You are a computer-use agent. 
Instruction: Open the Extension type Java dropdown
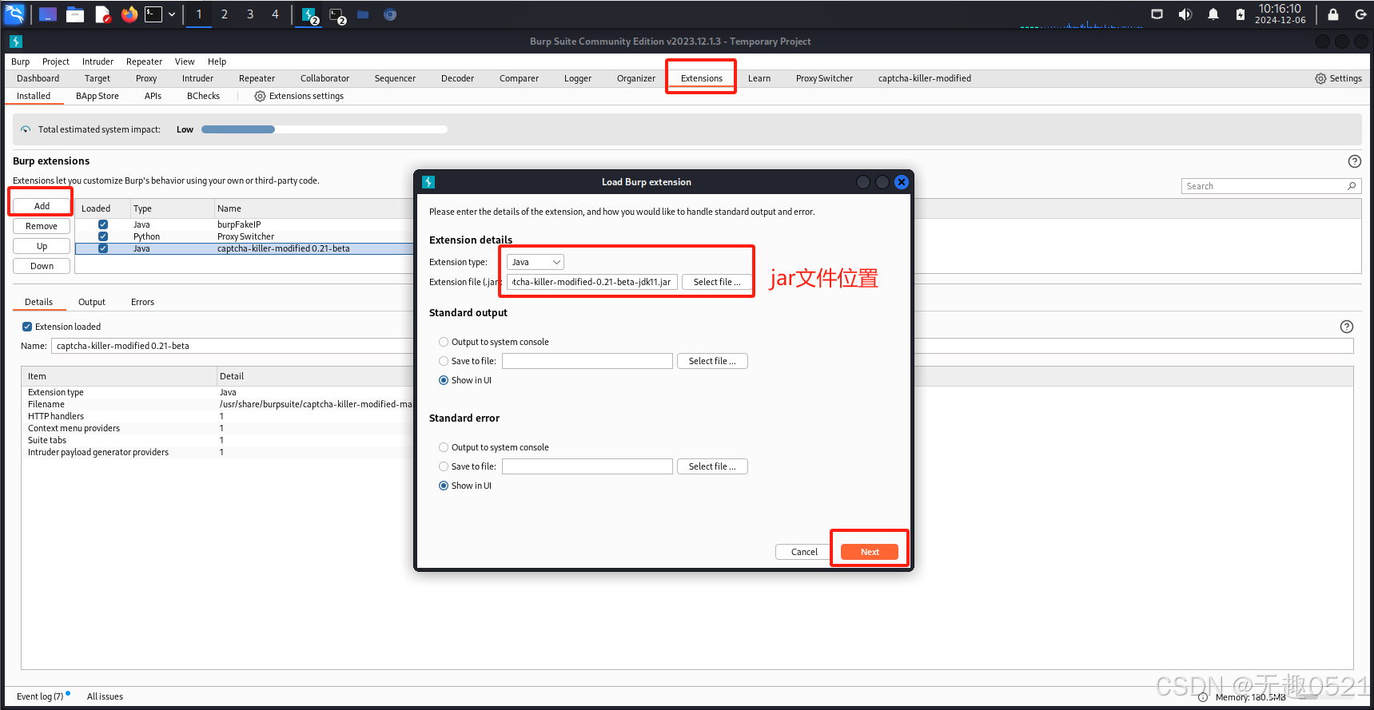click(536, 262)
